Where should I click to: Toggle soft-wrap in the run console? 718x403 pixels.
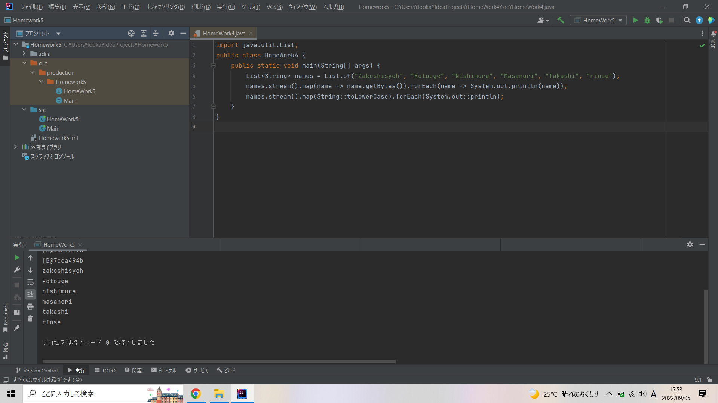click(x=30, y=282)
